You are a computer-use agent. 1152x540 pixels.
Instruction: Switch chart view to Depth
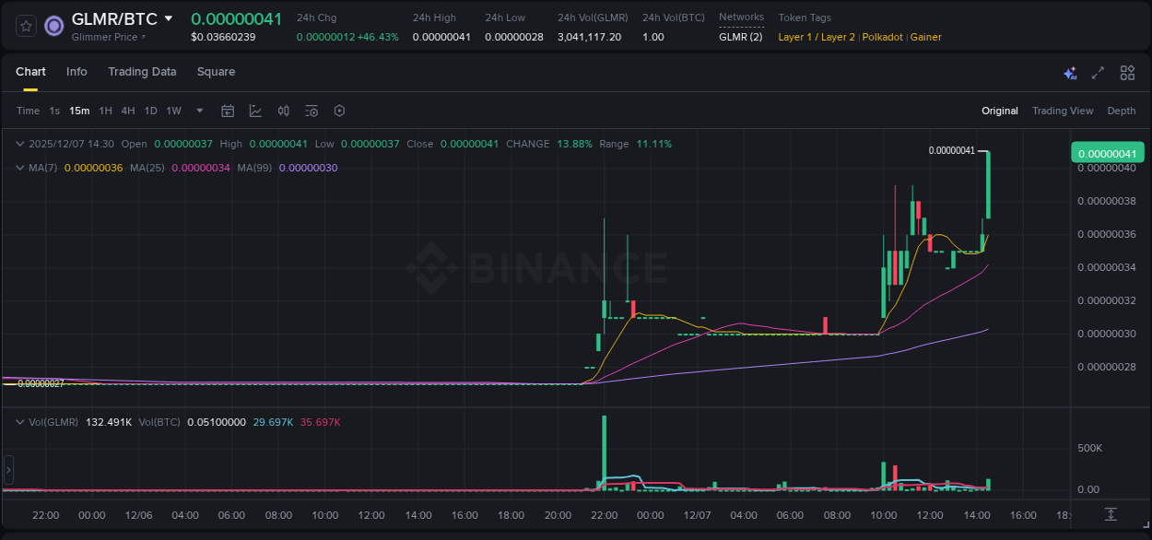coord(1122,111)
